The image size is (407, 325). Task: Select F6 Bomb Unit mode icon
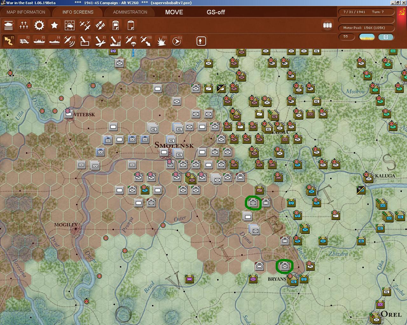(x=85, y=41)
